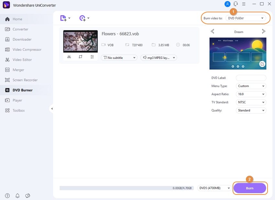
Task: Open the notifications bell icon
Action: coord(17,195)
